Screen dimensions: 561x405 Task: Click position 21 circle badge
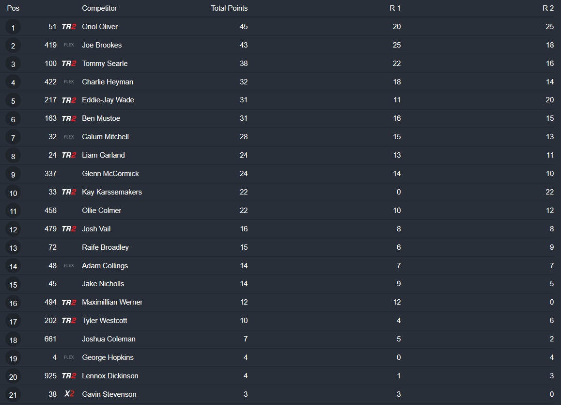(13, 395)
